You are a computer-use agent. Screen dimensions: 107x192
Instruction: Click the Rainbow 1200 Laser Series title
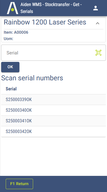(x=45, y=22)
